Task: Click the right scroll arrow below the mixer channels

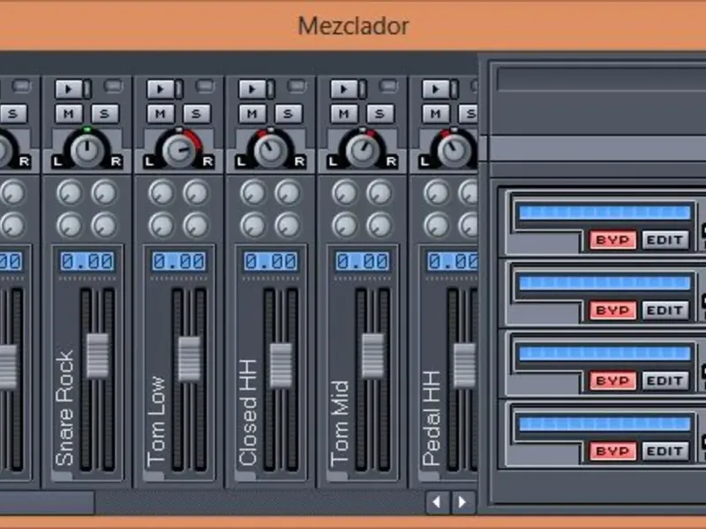Action: (x=462, y=502)
